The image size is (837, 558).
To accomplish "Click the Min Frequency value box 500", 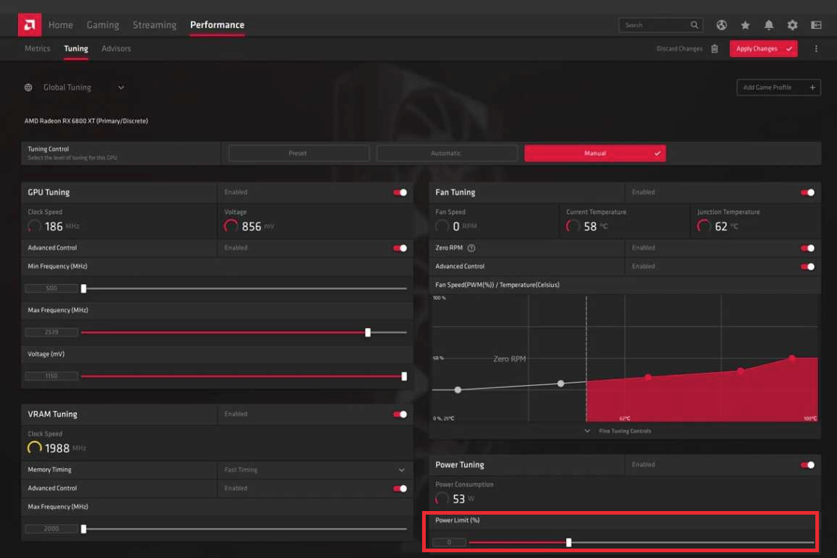I will 51,288.
